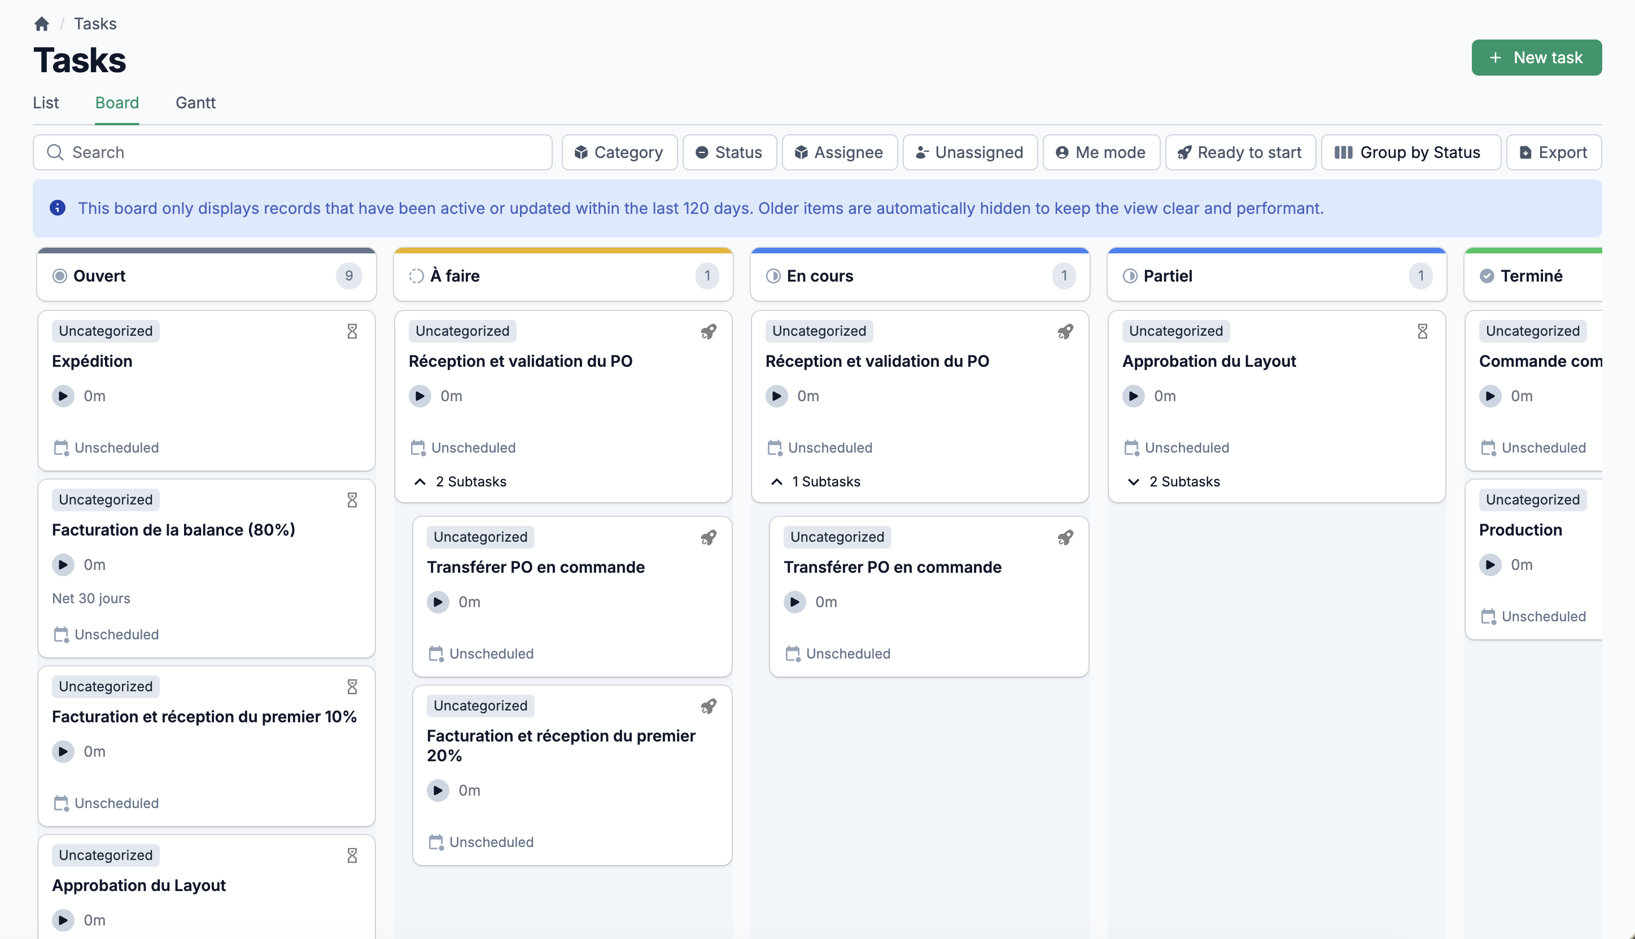
Task: Click hourglass icon on Facturation de la balance card
Action: click(352, 500)
